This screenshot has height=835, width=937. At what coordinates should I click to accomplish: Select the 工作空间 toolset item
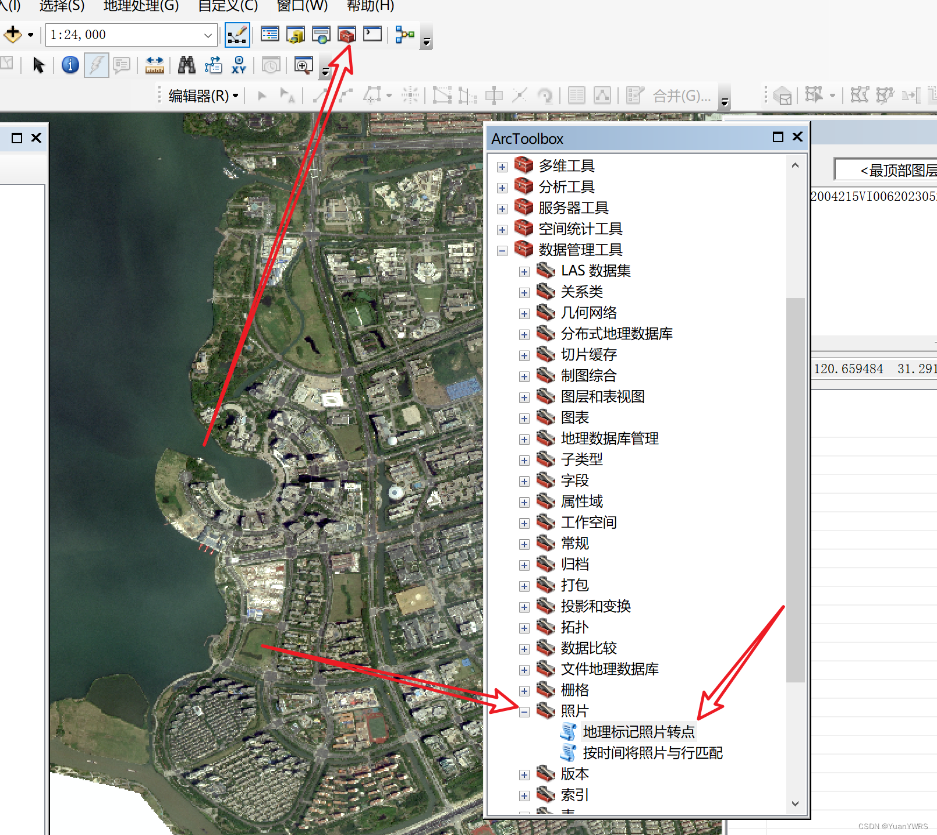pos(588,522)
